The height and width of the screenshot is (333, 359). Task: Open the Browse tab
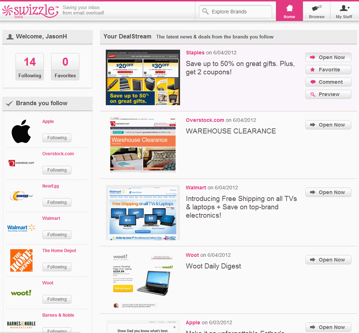pyautogui.click(x=316, y=11)
